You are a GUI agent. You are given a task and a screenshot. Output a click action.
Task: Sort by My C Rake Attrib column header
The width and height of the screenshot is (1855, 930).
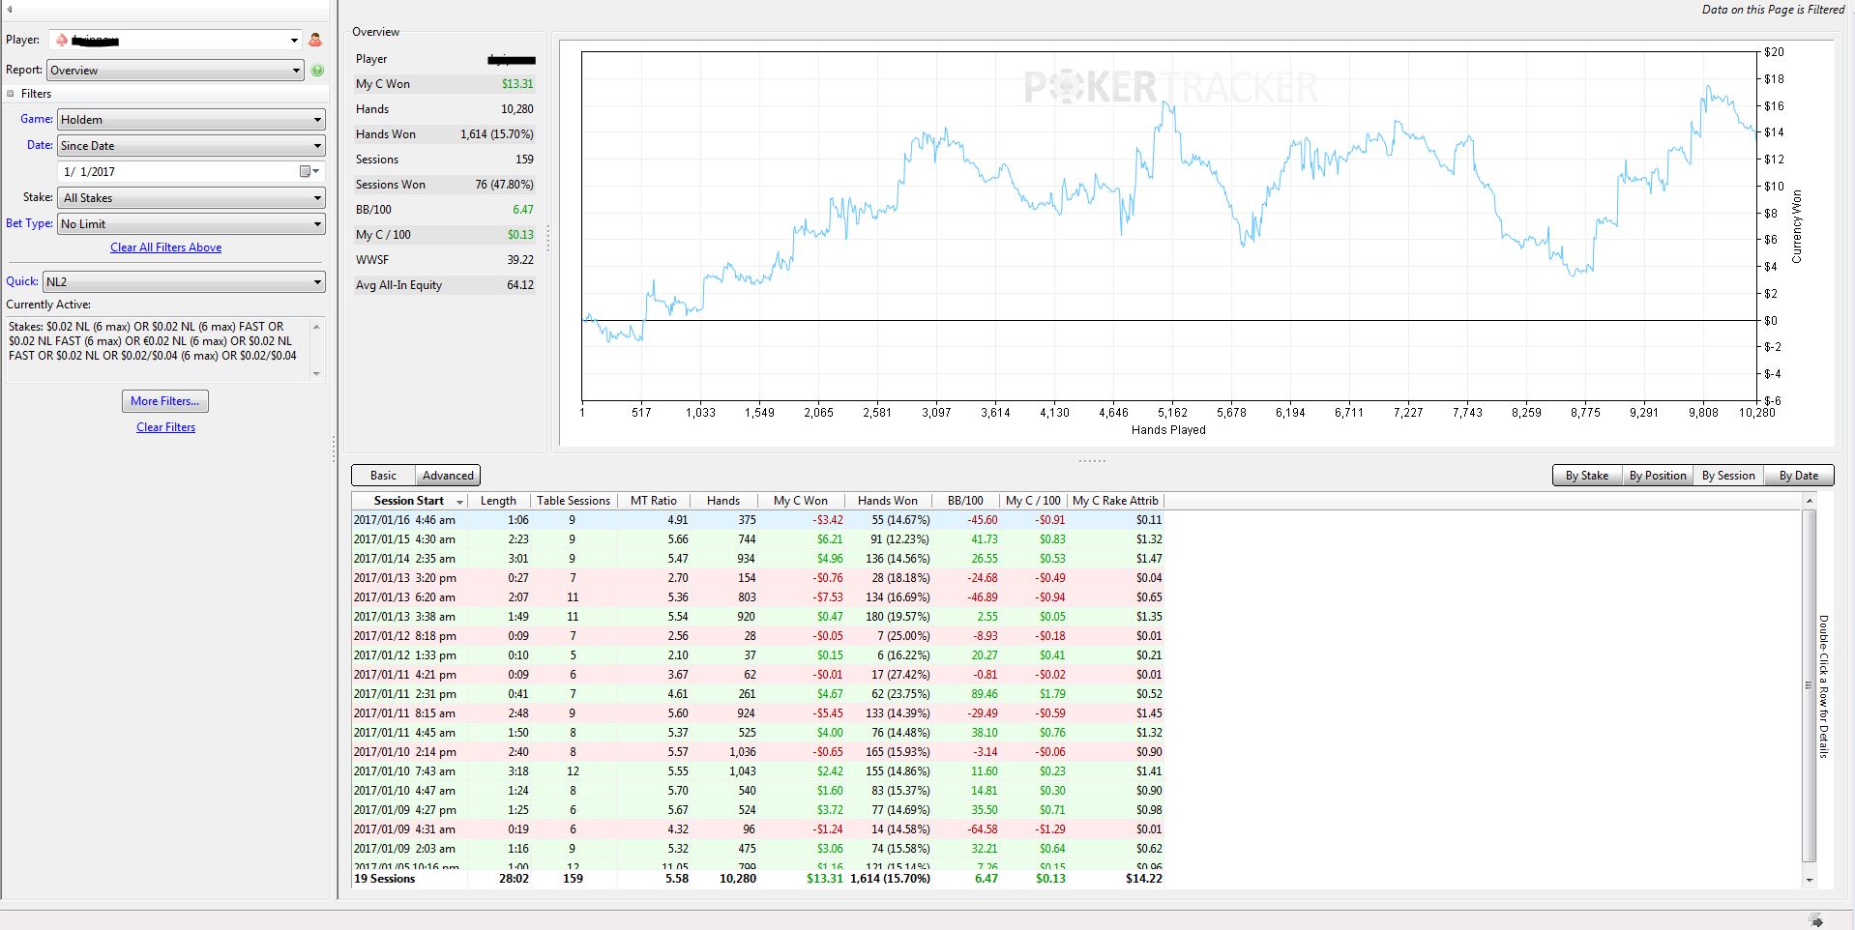(x=1115, y=501)
